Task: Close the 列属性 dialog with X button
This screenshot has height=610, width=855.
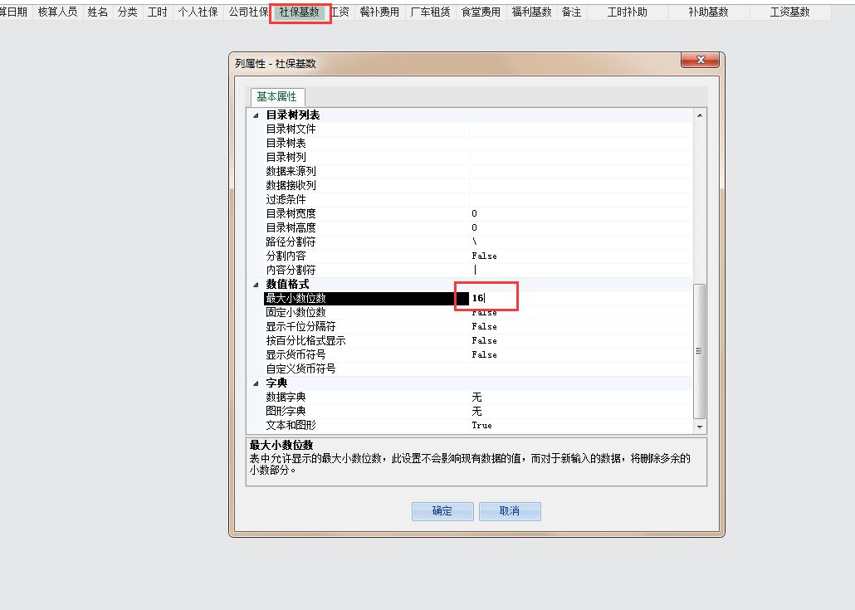Action: [x=701, y=61]
